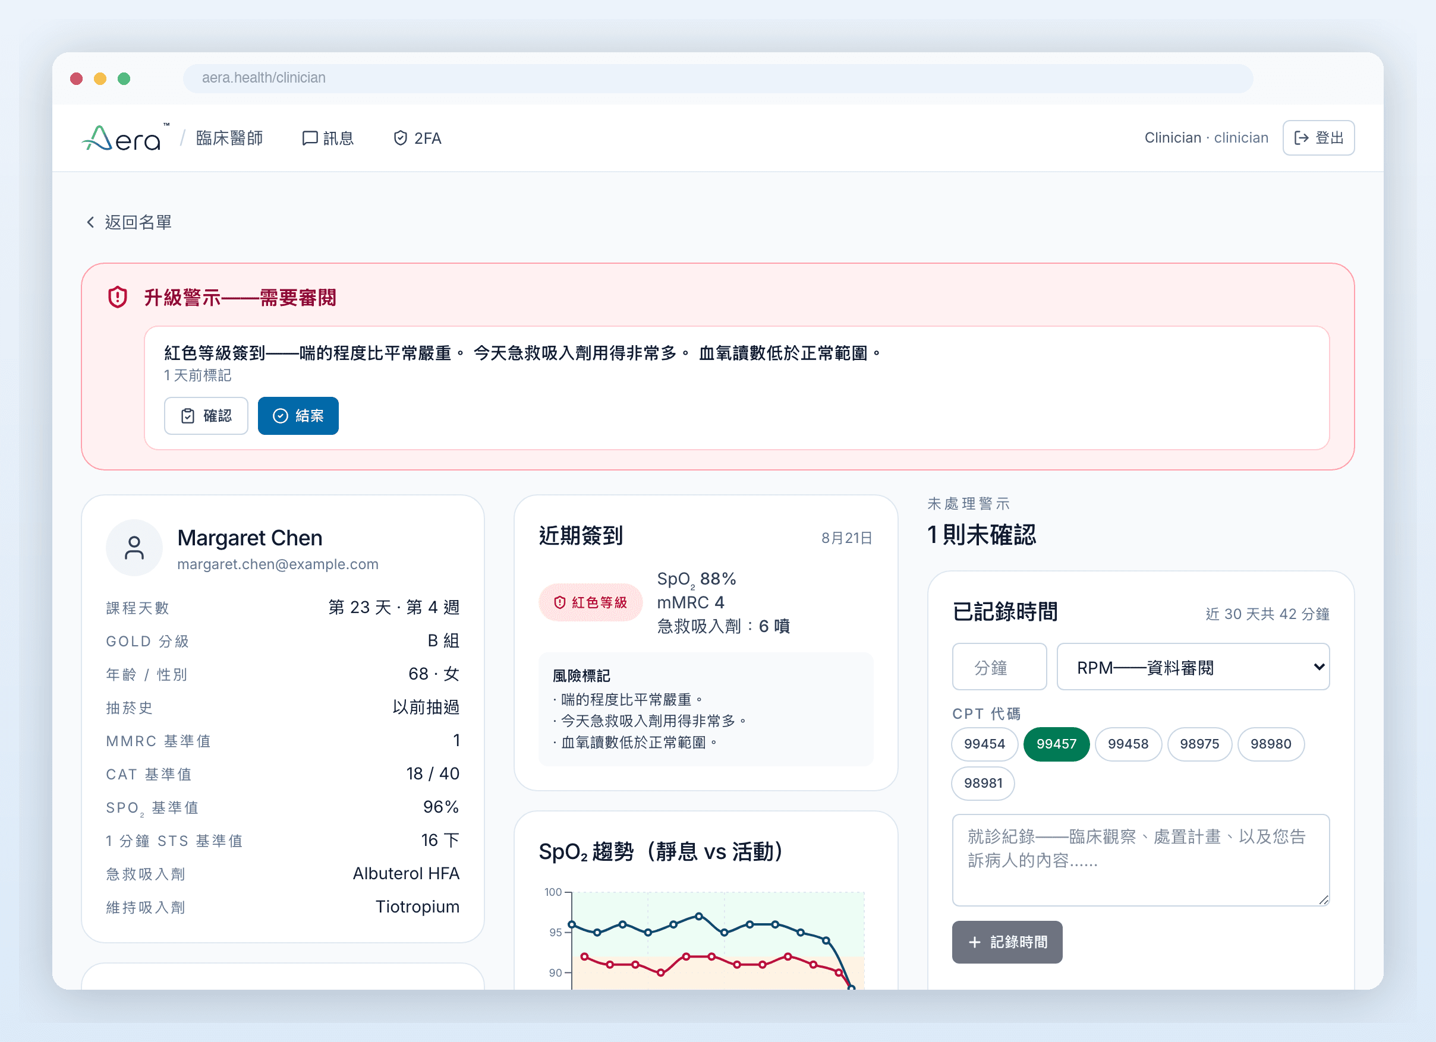Click the 就診紀錄 notes text area

point(1141,860)
